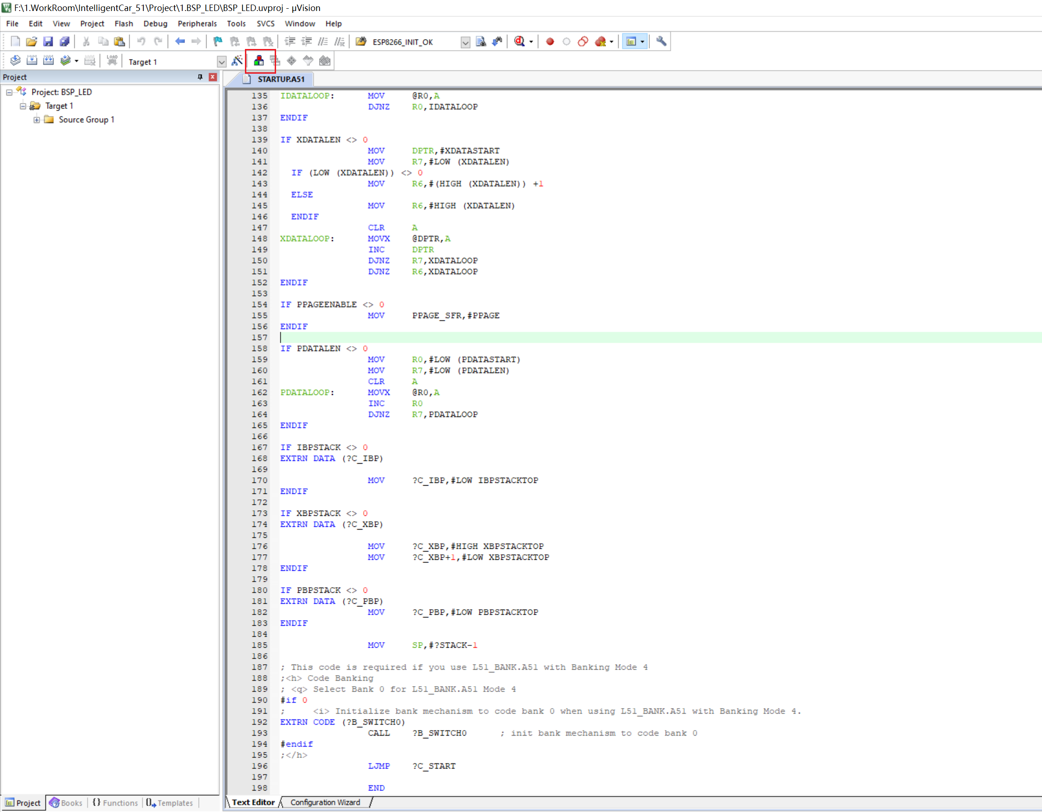1042x812 pixels.
Task: Collapse Project: BSP_LED tree node
Action: click(9, 92)
